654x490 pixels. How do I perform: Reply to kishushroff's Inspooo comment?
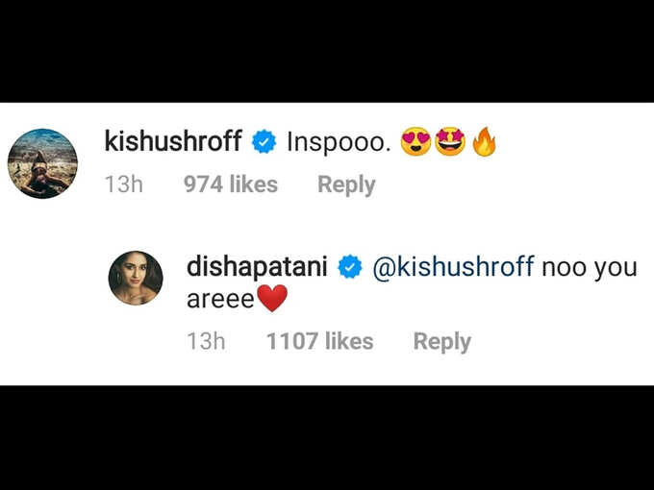click(x=346, y=185)
